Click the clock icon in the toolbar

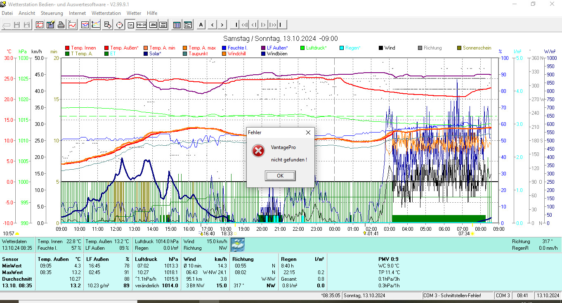pos(119,25)
